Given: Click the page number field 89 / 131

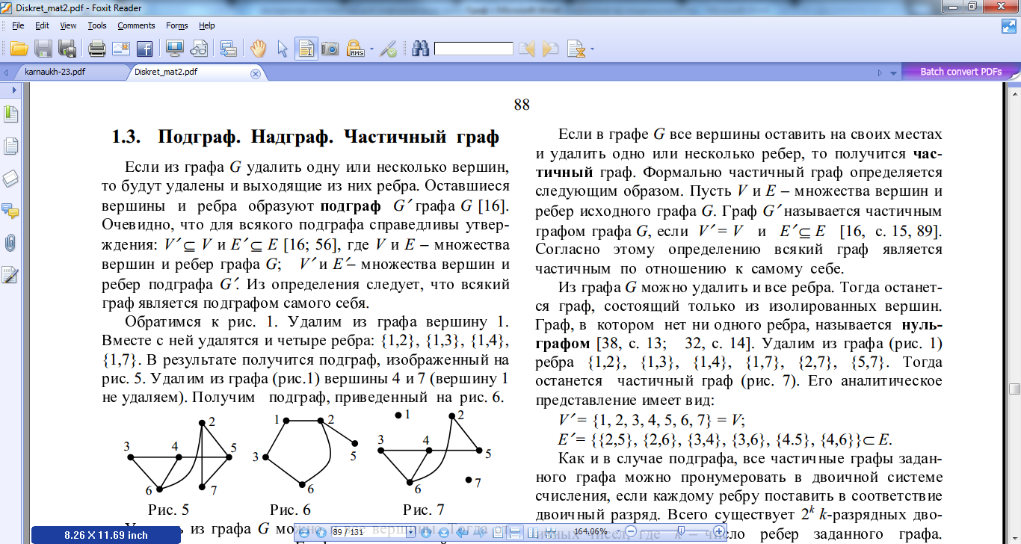Looking at the screenshot, I should tap(369, 532).
